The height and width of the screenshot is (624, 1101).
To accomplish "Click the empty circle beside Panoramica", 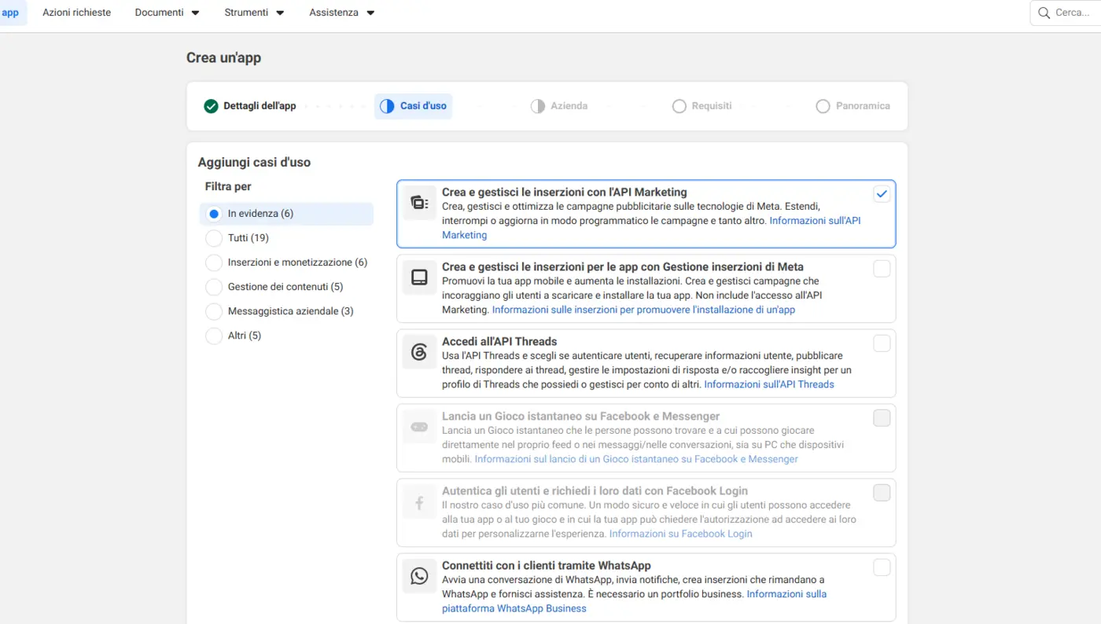I will [x=823, y=106].
